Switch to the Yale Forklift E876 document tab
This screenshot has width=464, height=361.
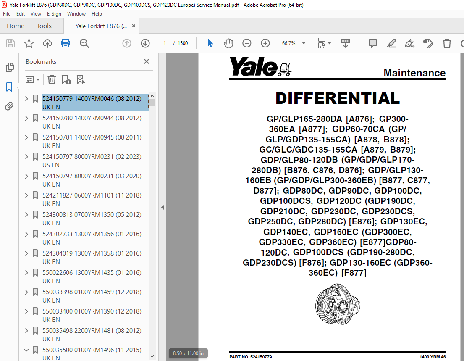tap(101, 26)
